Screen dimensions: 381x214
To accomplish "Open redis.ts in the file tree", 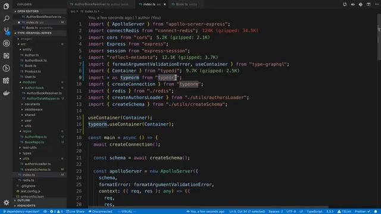I will click(39, 180).
